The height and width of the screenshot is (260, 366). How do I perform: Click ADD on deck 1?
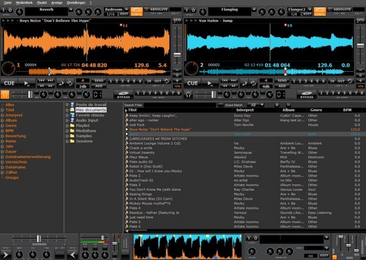pos(99,86)
